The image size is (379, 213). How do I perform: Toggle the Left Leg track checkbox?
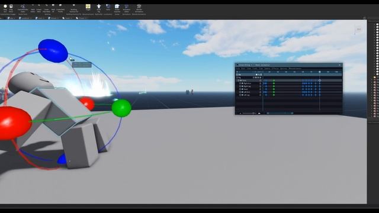[x=240, y=95]
